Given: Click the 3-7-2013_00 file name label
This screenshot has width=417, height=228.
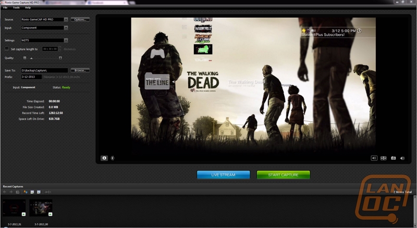Looking at the screenshot, I should pos(41,224).
